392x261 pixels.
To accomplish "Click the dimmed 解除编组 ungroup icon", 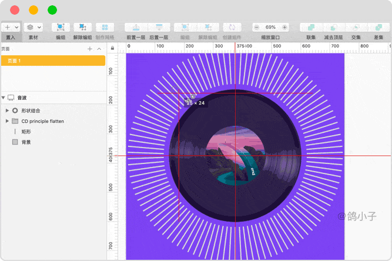I will pyautogui.click(x=207, y=27).
